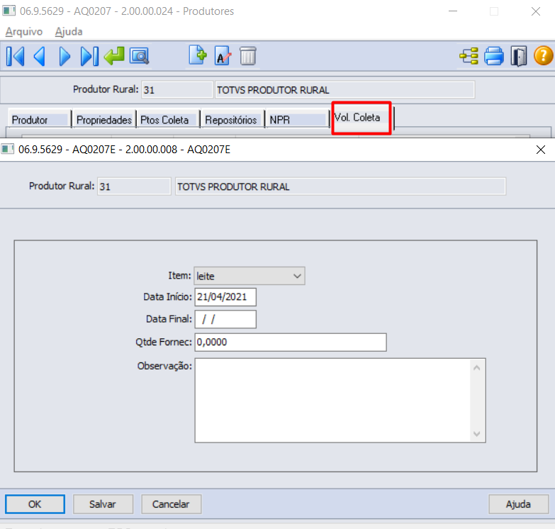Image resolution: width=555 pixels, height=529 pixels.
Task: Jump to last record icon
Action: pos(89,56)
